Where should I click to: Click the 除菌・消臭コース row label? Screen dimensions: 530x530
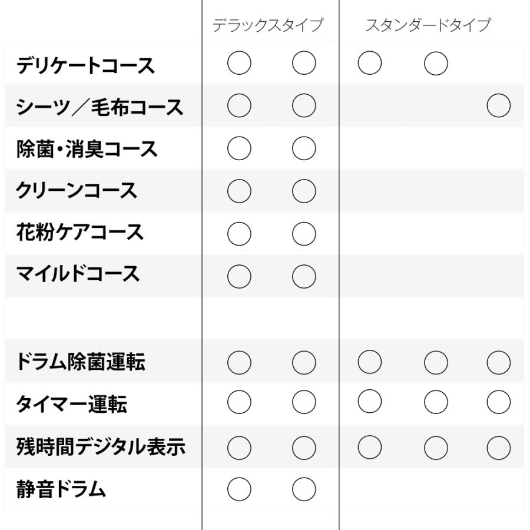tap(87, 150)
